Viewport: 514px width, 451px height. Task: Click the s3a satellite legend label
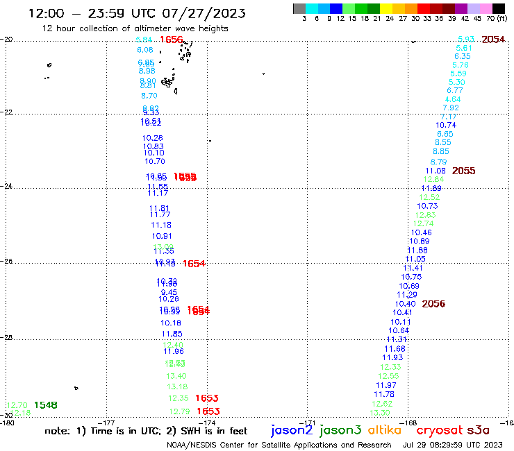(x=478, y=430)
